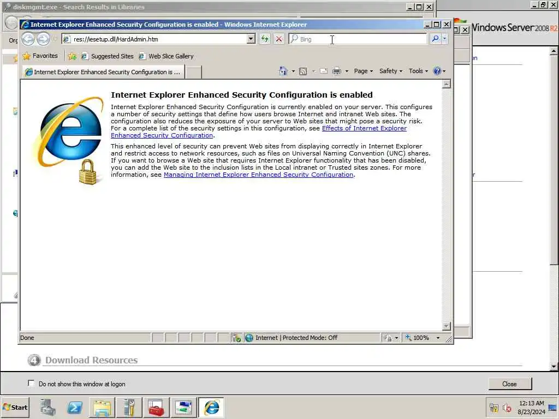Open a new blank tab
This screenshot has height=419, width=559.
click(x=194, y=72)
